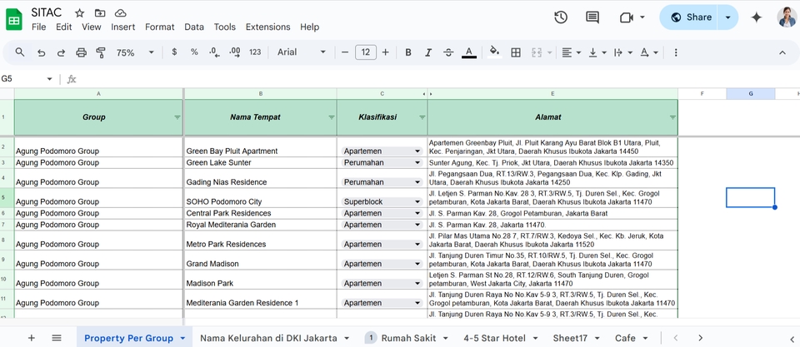The height and width of the screenshot is (347, 800).
Task: Click the search menus magnifier icon
Action: [x=20, y=52]
